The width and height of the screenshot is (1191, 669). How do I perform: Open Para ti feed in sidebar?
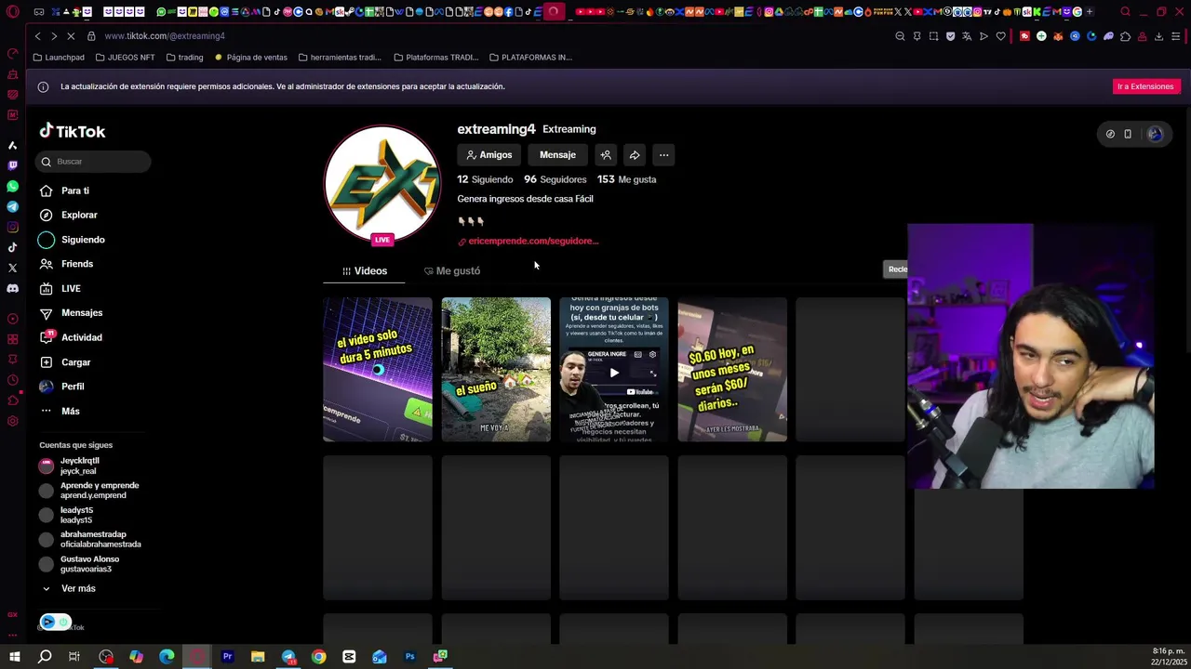tap(65, 190)
